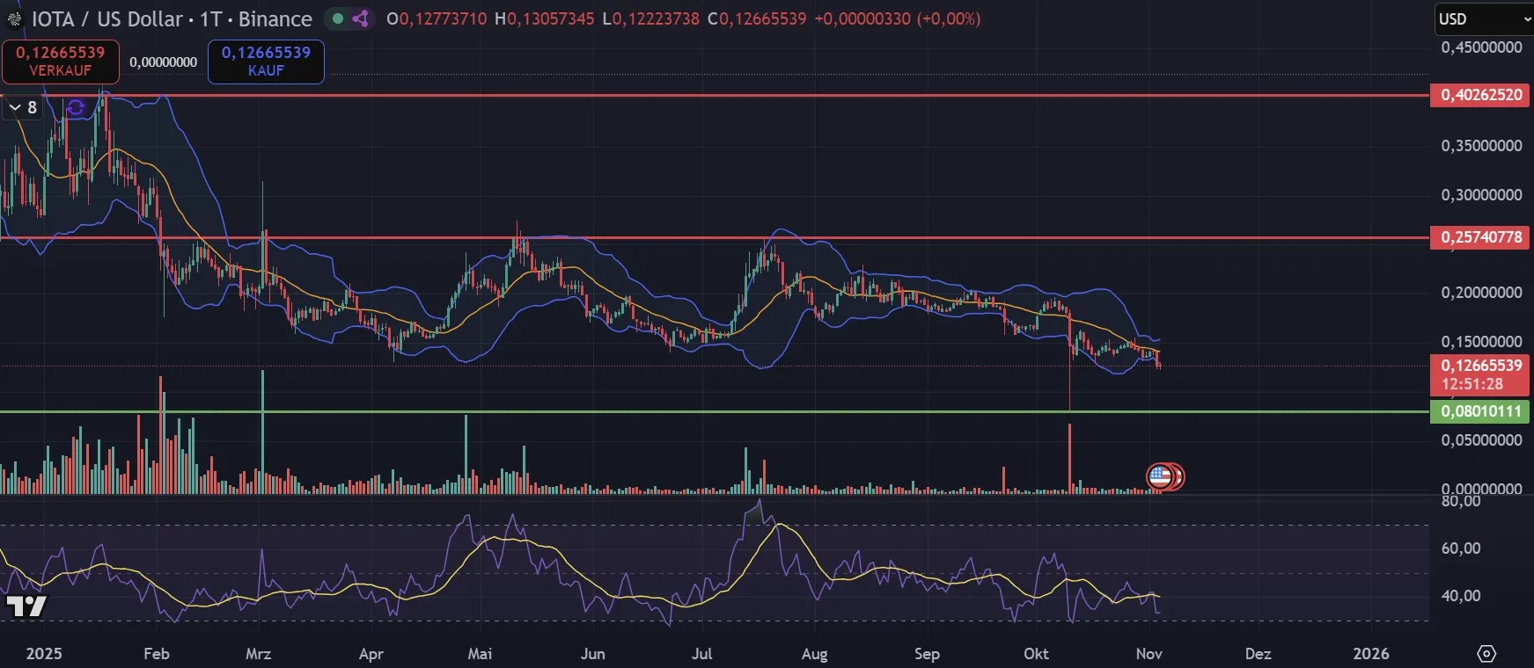Click the purple data connection icon
Viewport: 1534px width, 668px height.
(360, 18)
